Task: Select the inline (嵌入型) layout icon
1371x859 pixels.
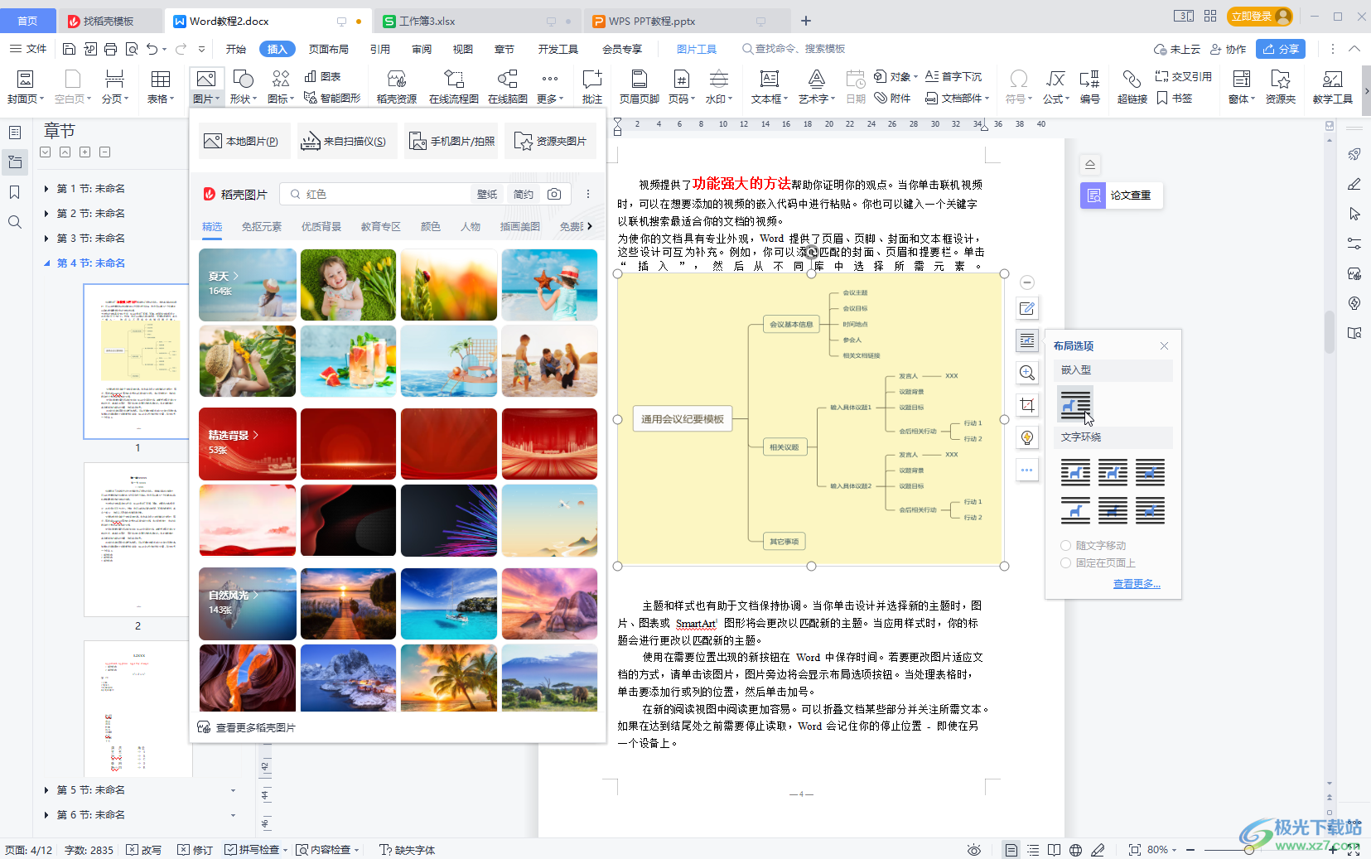Action: point(1075,403)
